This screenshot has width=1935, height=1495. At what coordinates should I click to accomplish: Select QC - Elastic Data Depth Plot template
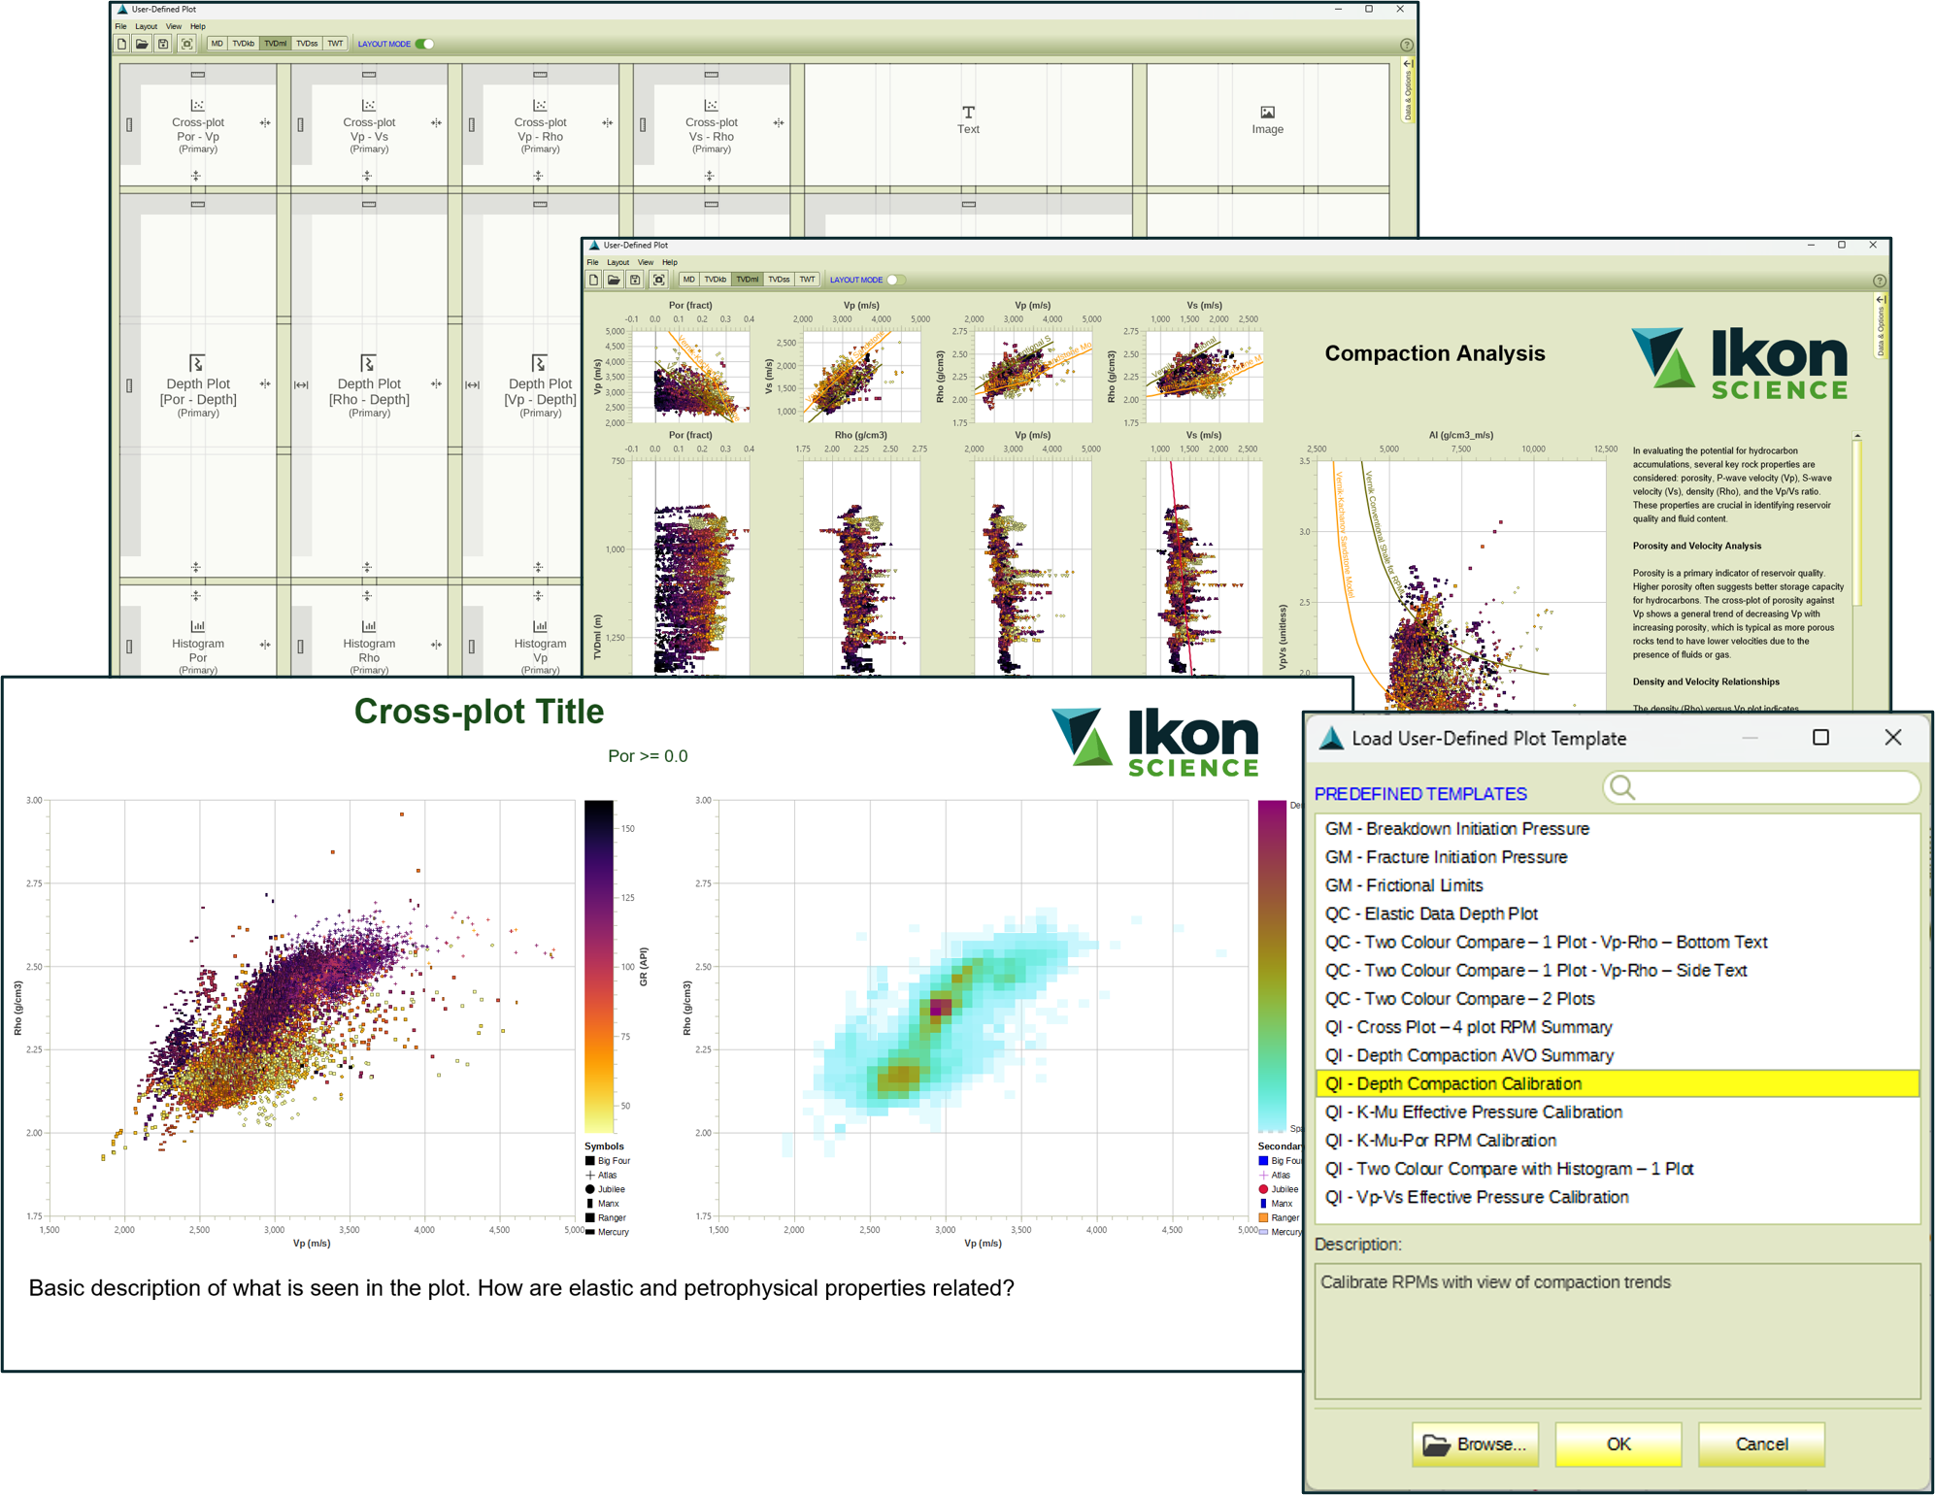click(1618, 914)
